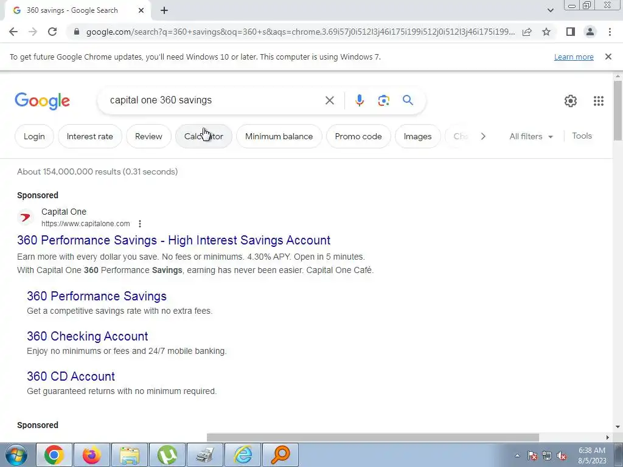Click the muted volume tray icon

(562, 456)
